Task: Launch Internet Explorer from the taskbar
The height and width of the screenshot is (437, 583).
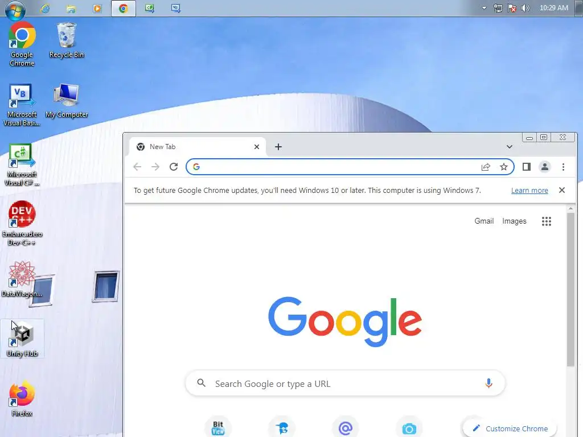Action: tap(45, 8)
